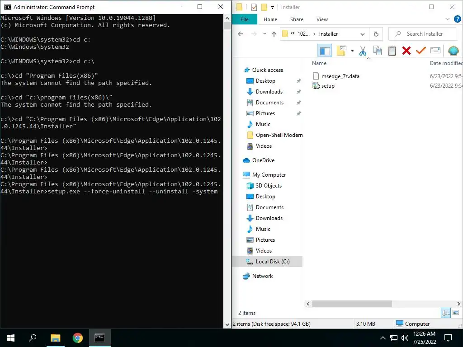Open the Explorer help question mark icon
463x347 pixels.
pos(458,19)
